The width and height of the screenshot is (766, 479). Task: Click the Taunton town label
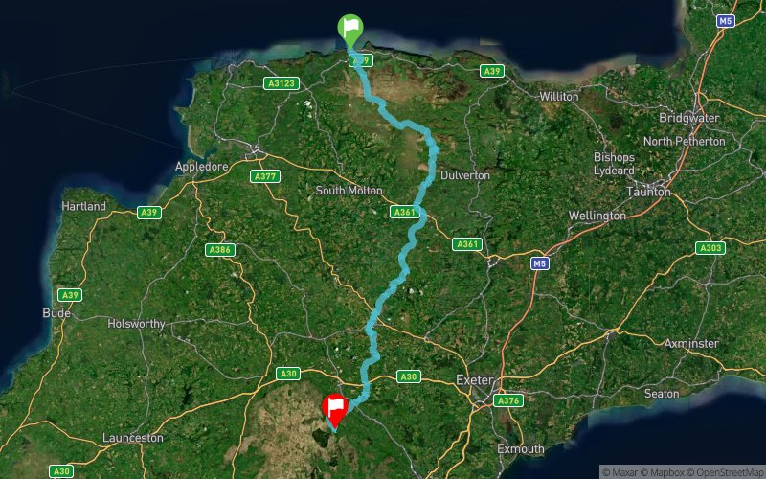click(648, 193)
